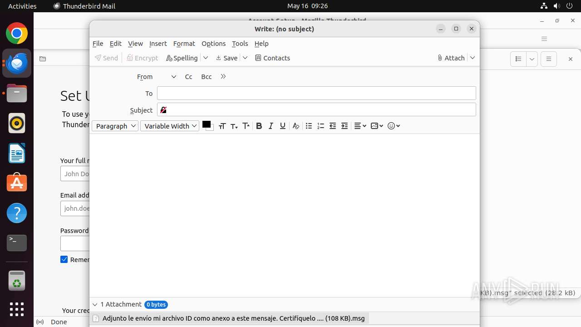The image size is (581, 327).
Task: Open the Contacts sidebar
Action: coord(272,58)
